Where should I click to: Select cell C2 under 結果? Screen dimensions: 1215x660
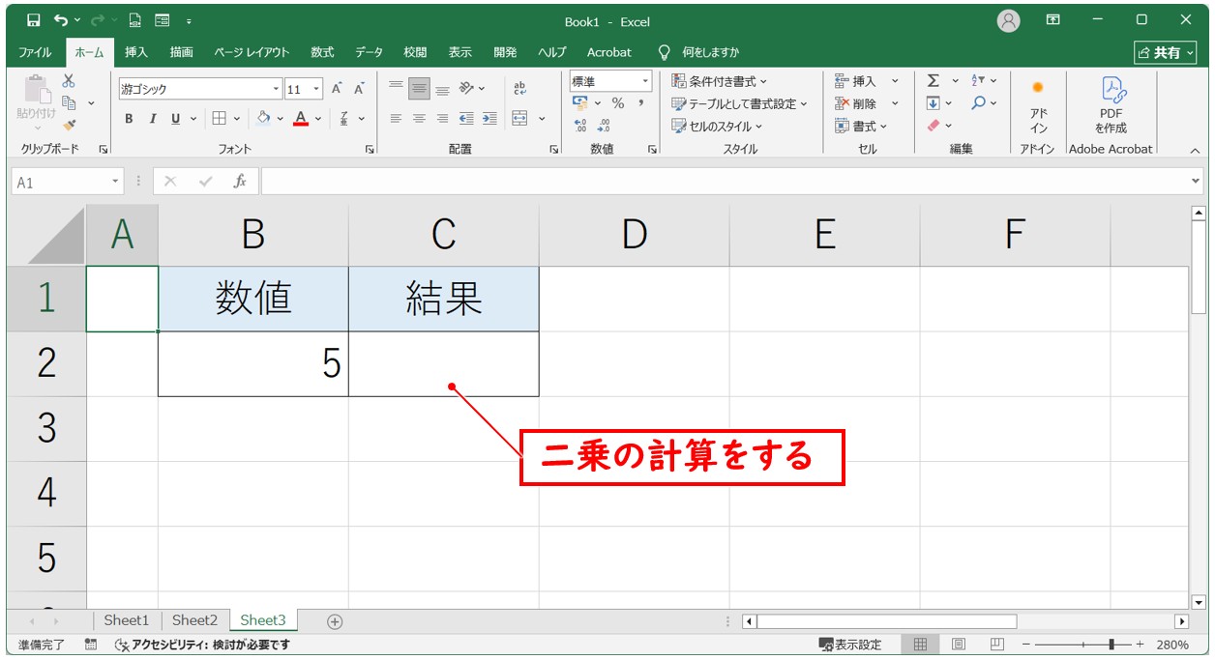pos(443,364)
